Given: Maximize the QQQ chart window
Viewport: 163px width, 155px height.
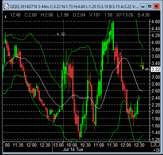Looking at the screenshot, I should tap(150, 6).
